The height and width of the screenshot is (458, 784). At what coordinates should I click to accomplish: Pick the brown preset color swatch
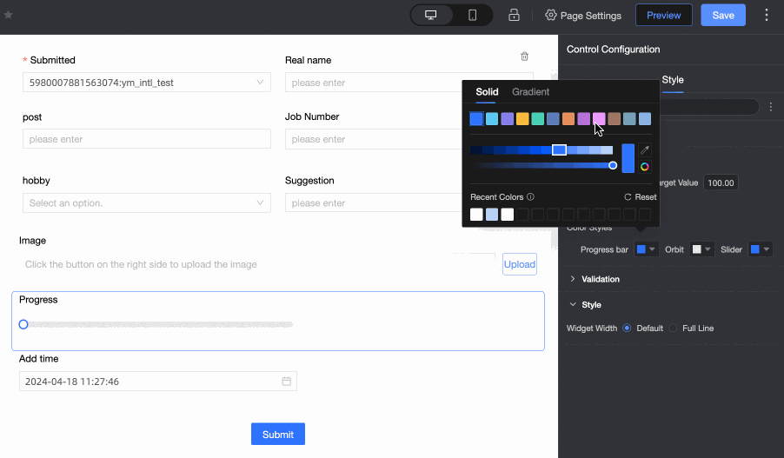point(614,119)
